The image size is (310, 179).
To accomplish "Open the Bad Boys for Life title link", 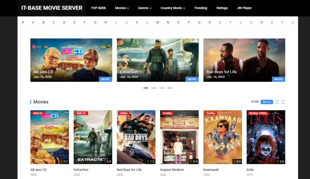I will [129, 170].
